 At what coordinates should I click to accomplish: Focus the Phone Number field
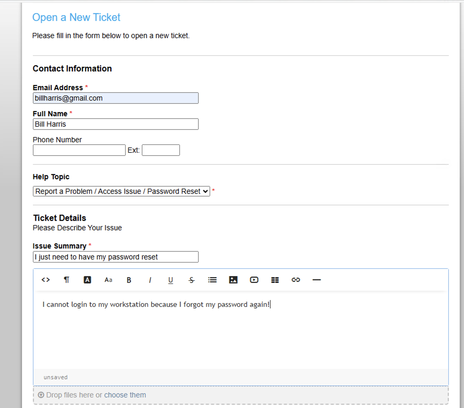pos(79,150)
